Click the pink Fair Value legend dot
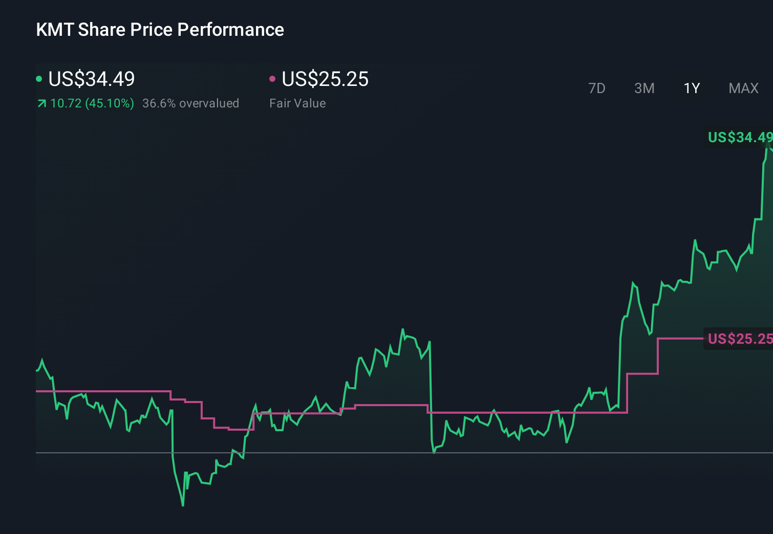 point(273,78)
